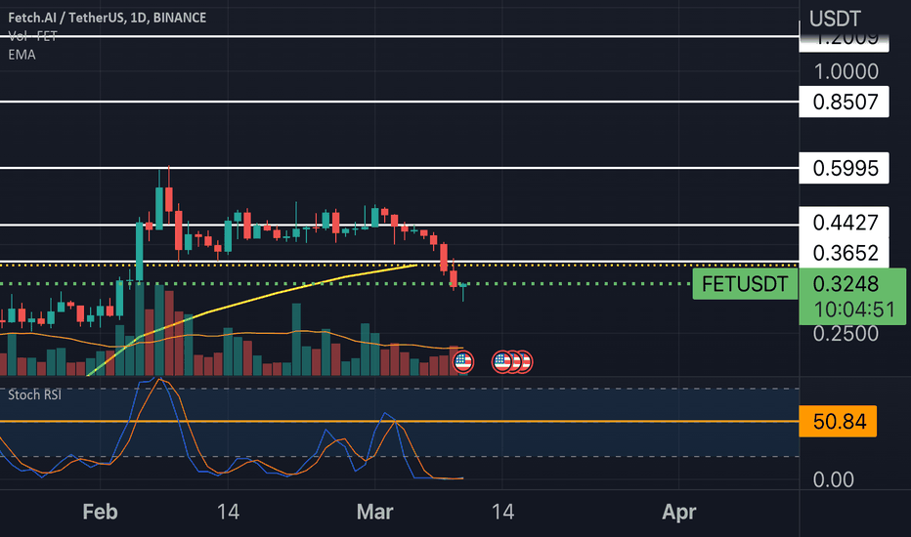The image size is (911, 537).
Task: Click the USDT currency label
Action: pos(835,19)
